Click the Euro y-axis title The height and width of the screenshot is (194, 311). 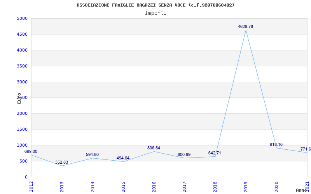coord(19,98)
